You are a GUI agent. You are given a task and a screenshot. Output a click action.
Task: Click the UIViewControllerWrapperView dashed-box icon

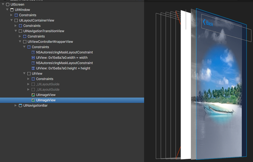click(24, 42)
